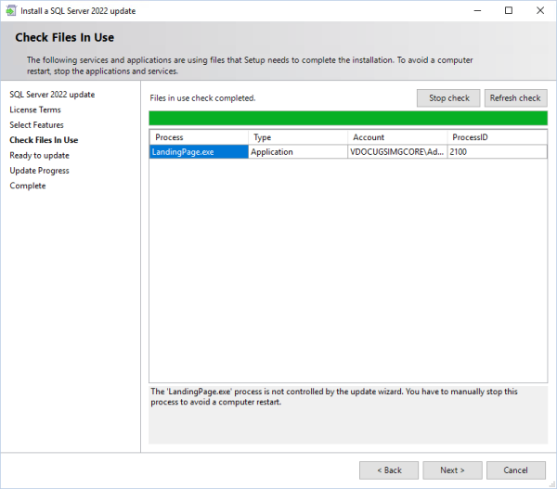Click the Update Progress step
Screen dimensions: 557x489
point(39,171)
